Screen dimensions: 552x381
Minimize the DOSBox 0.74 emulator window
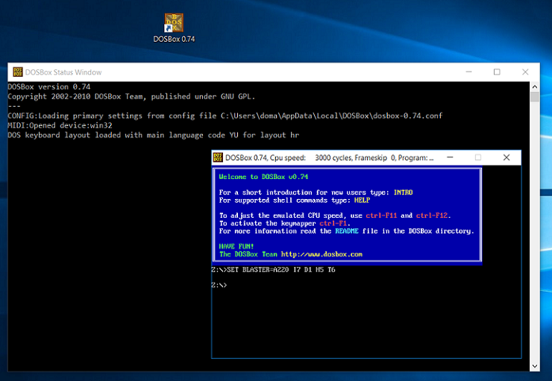click(x=450, y=157)
